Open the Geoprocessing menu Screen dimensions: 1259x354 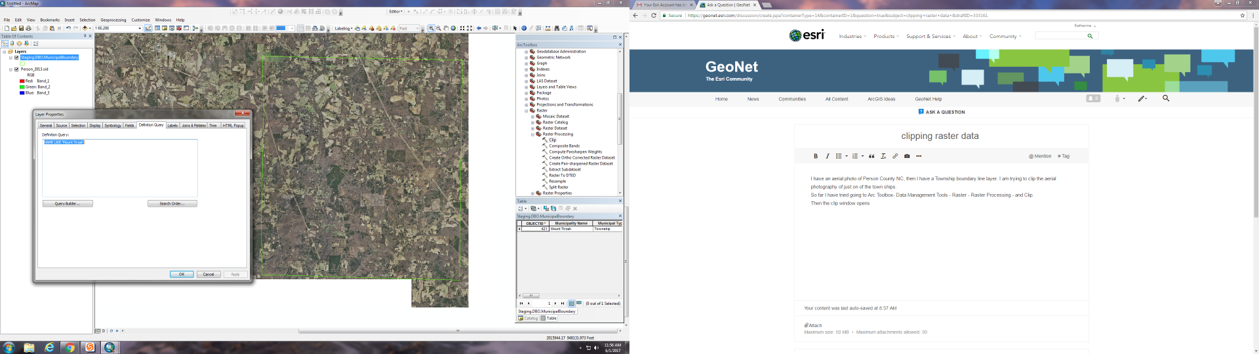[113, 20]
